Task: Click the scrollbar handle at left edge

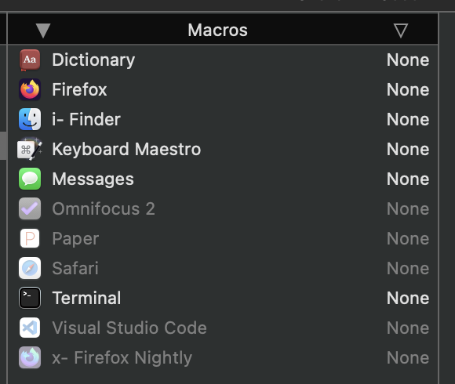Action: (3, 146)
